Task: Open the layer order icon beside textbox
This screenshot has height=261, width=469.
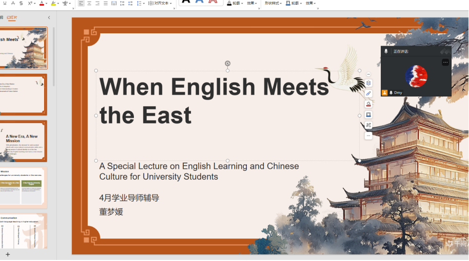Action: click(x=368, y=83)
